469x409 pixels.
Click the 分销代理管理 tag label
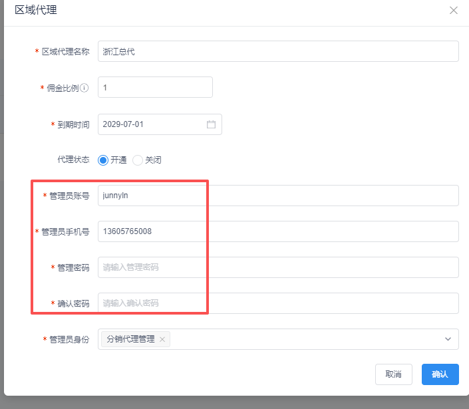click(130, 339)
